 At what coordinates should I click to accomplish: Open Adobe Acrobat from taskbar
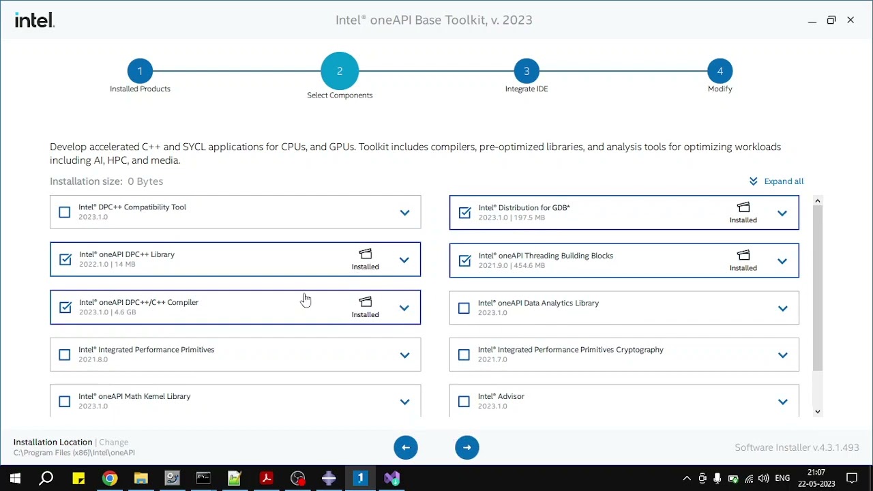(266, 478)
